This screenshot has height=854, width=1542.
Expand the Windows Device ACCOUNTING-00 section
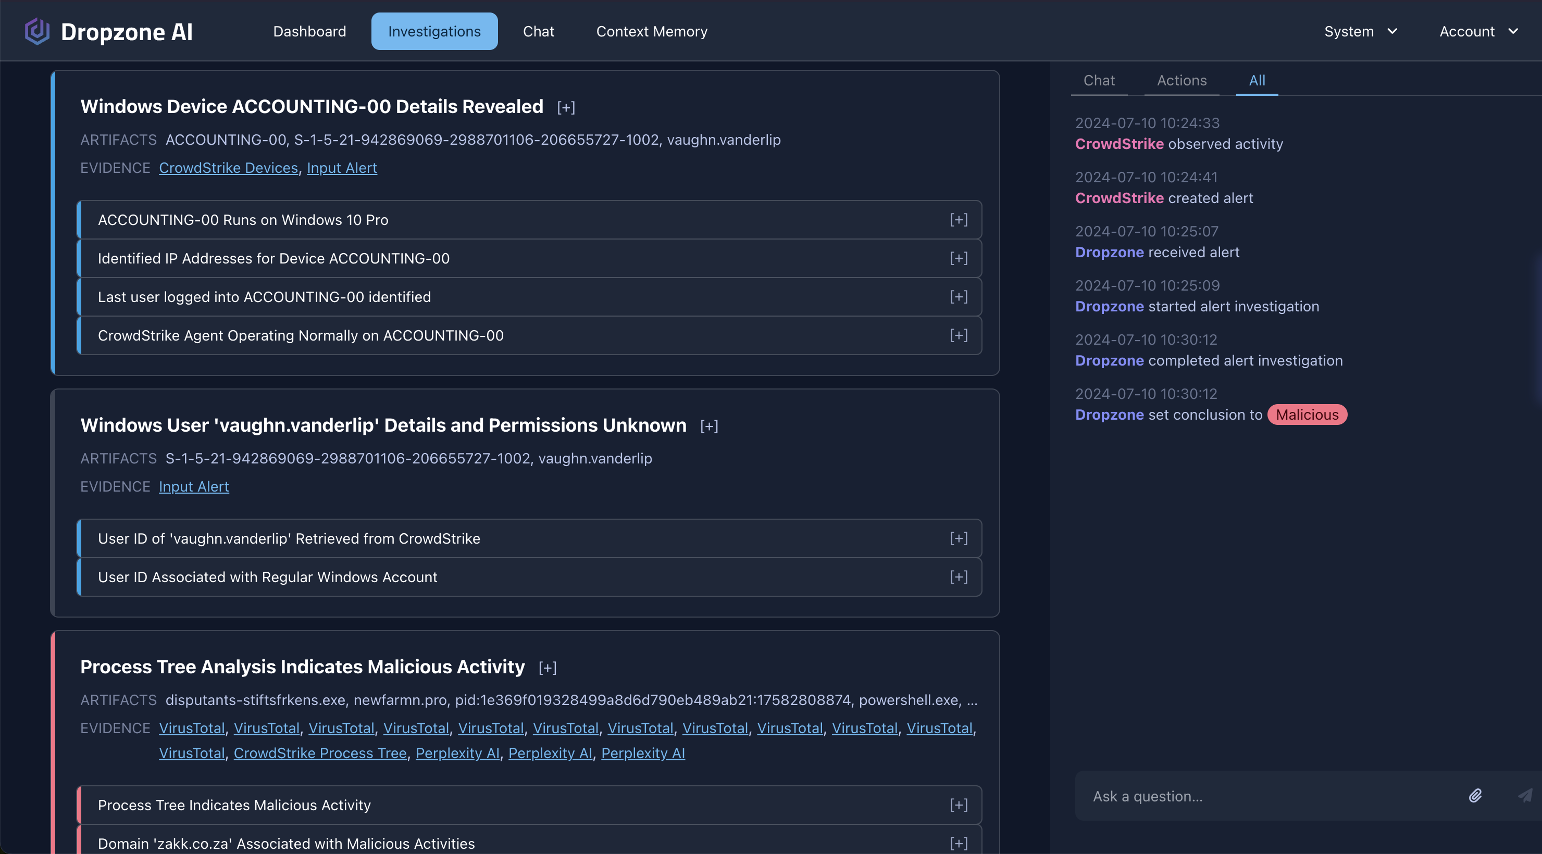pyautogui.click(x=566, y=106)
